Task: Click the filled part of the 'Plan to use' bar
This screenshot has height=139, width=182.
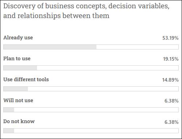Action: point(20,68)
